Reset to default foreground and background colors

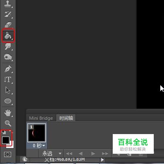tap(4, 132)
